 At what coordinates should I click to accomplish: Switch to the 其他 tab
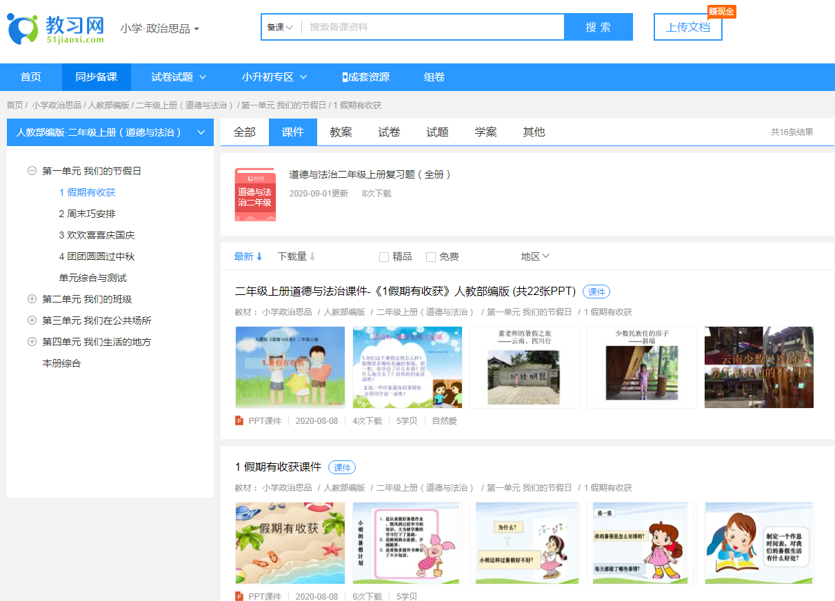tap(534, 132)
